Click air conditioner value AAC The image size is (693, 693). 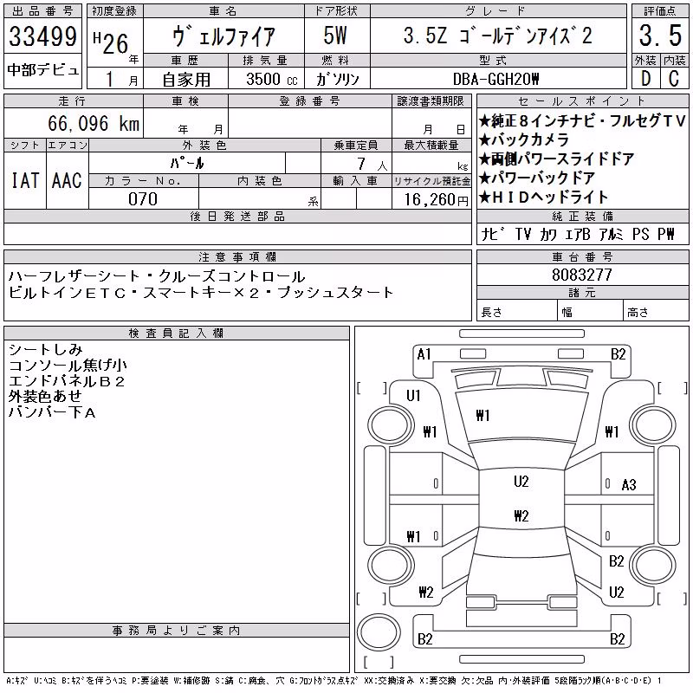67,180
